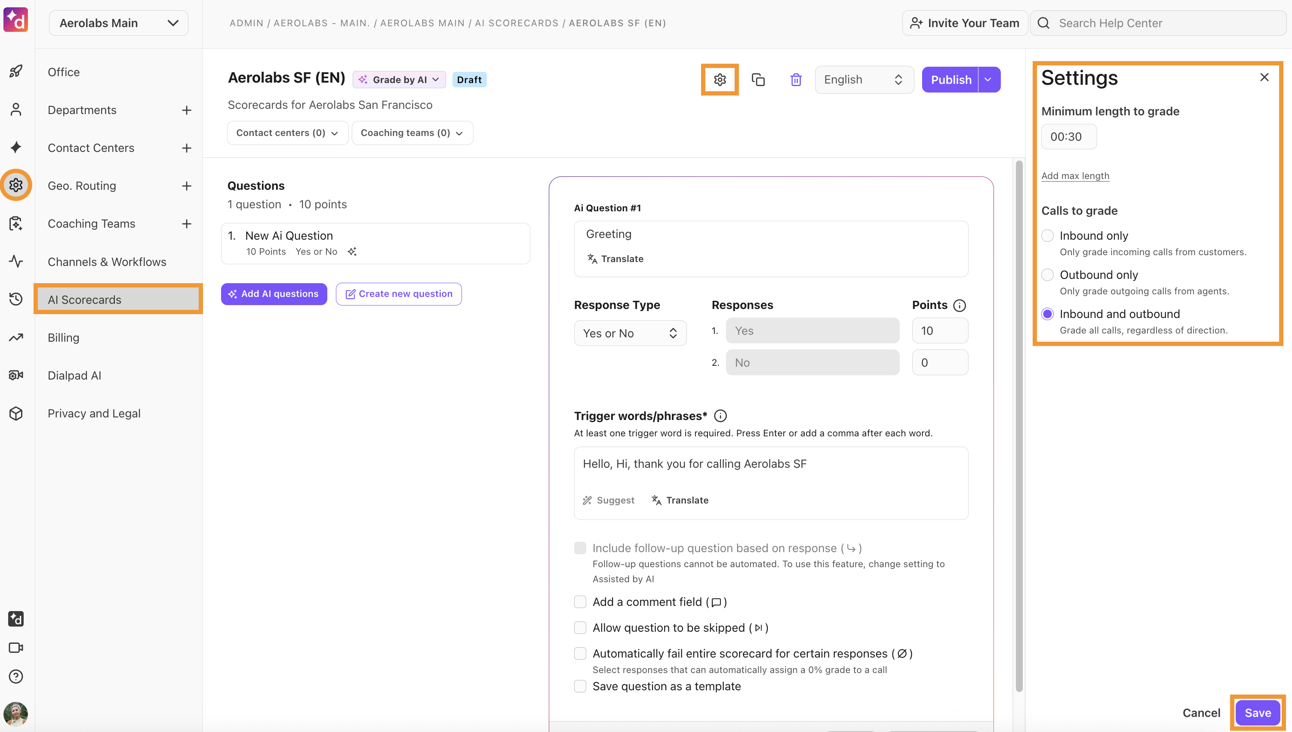Open the person icon in sidebar
Screen dimensions: 1292x732
tap(16, 110)
